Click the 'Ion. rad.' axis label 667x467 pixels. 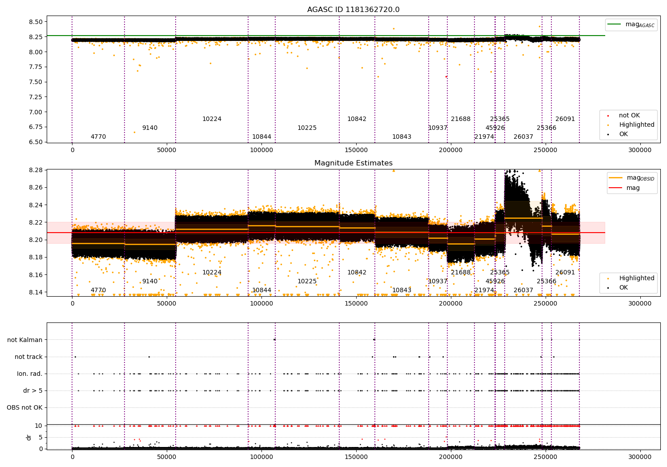30,374
